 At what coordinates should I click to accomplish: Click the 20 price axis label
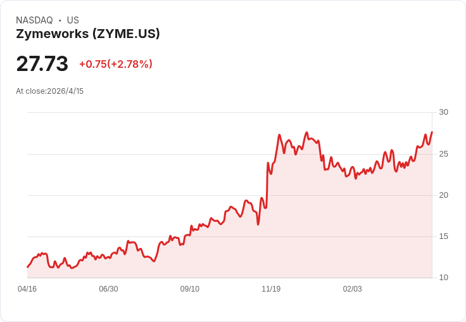443,195
